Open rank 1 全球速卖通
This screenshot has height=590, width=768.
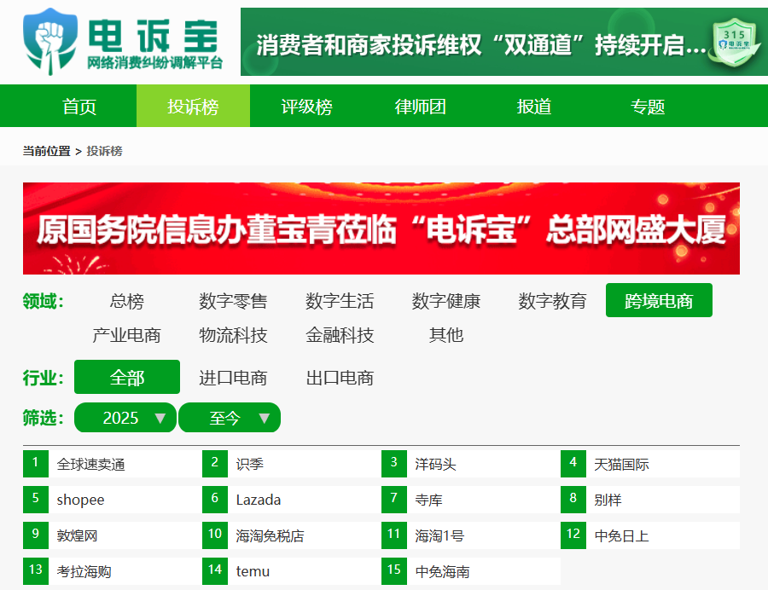(x=112, y=464)
